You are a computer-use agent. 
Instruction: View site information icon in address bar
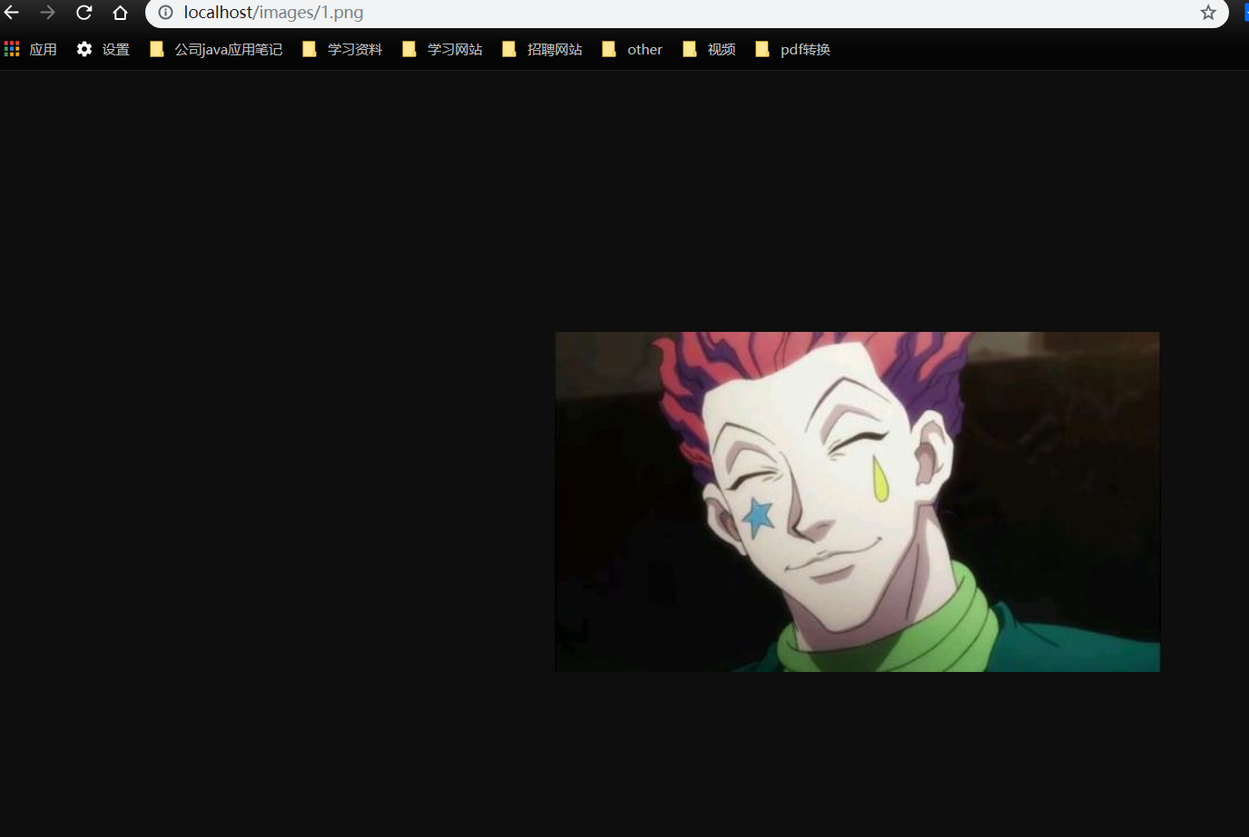click(165, 13)
